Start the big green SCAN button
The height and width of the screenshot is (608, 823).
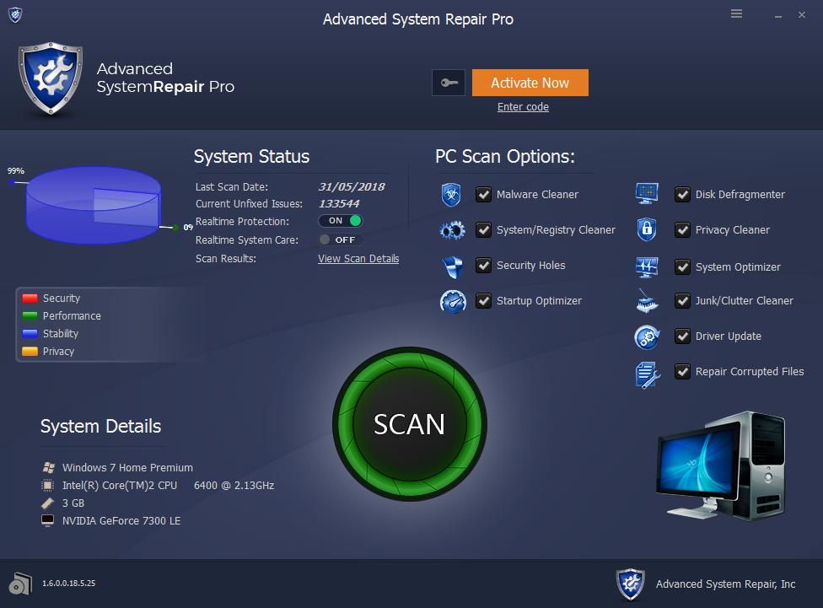[410, 424]
